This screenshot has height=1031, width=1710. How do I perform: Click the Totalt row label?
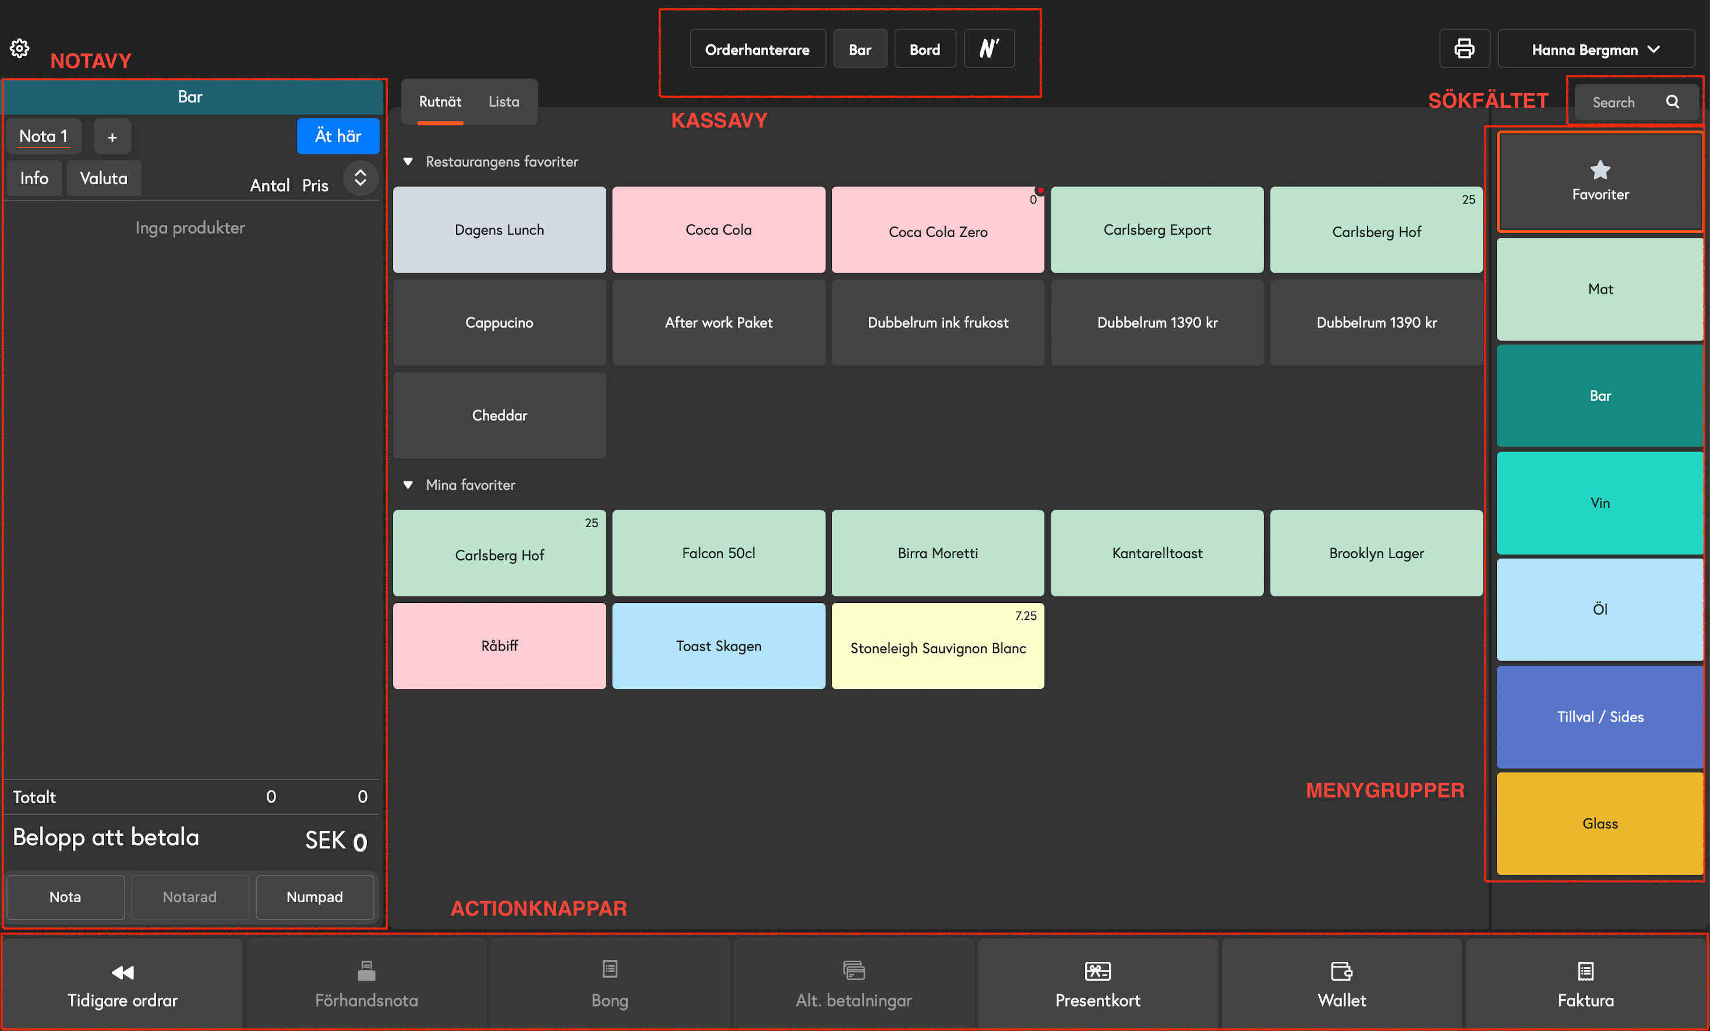[x=34, y=797]
